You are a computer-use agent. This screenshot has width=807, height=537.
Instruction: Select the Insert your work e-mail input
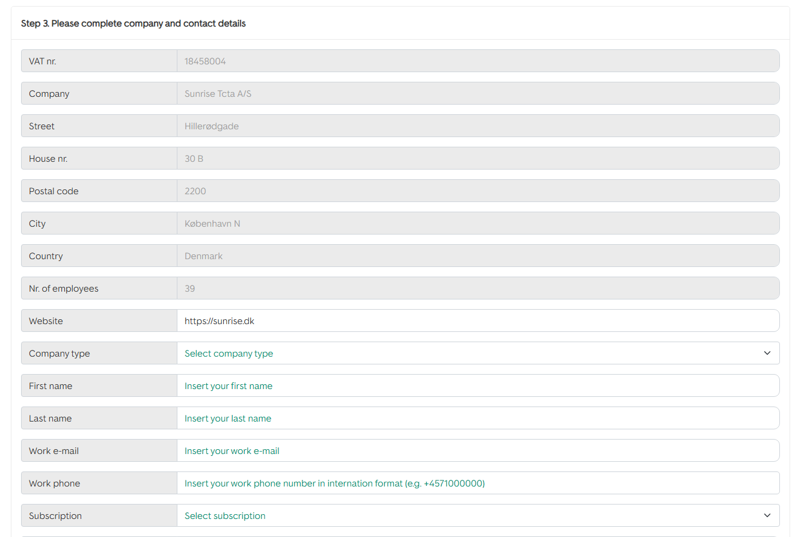477,450
